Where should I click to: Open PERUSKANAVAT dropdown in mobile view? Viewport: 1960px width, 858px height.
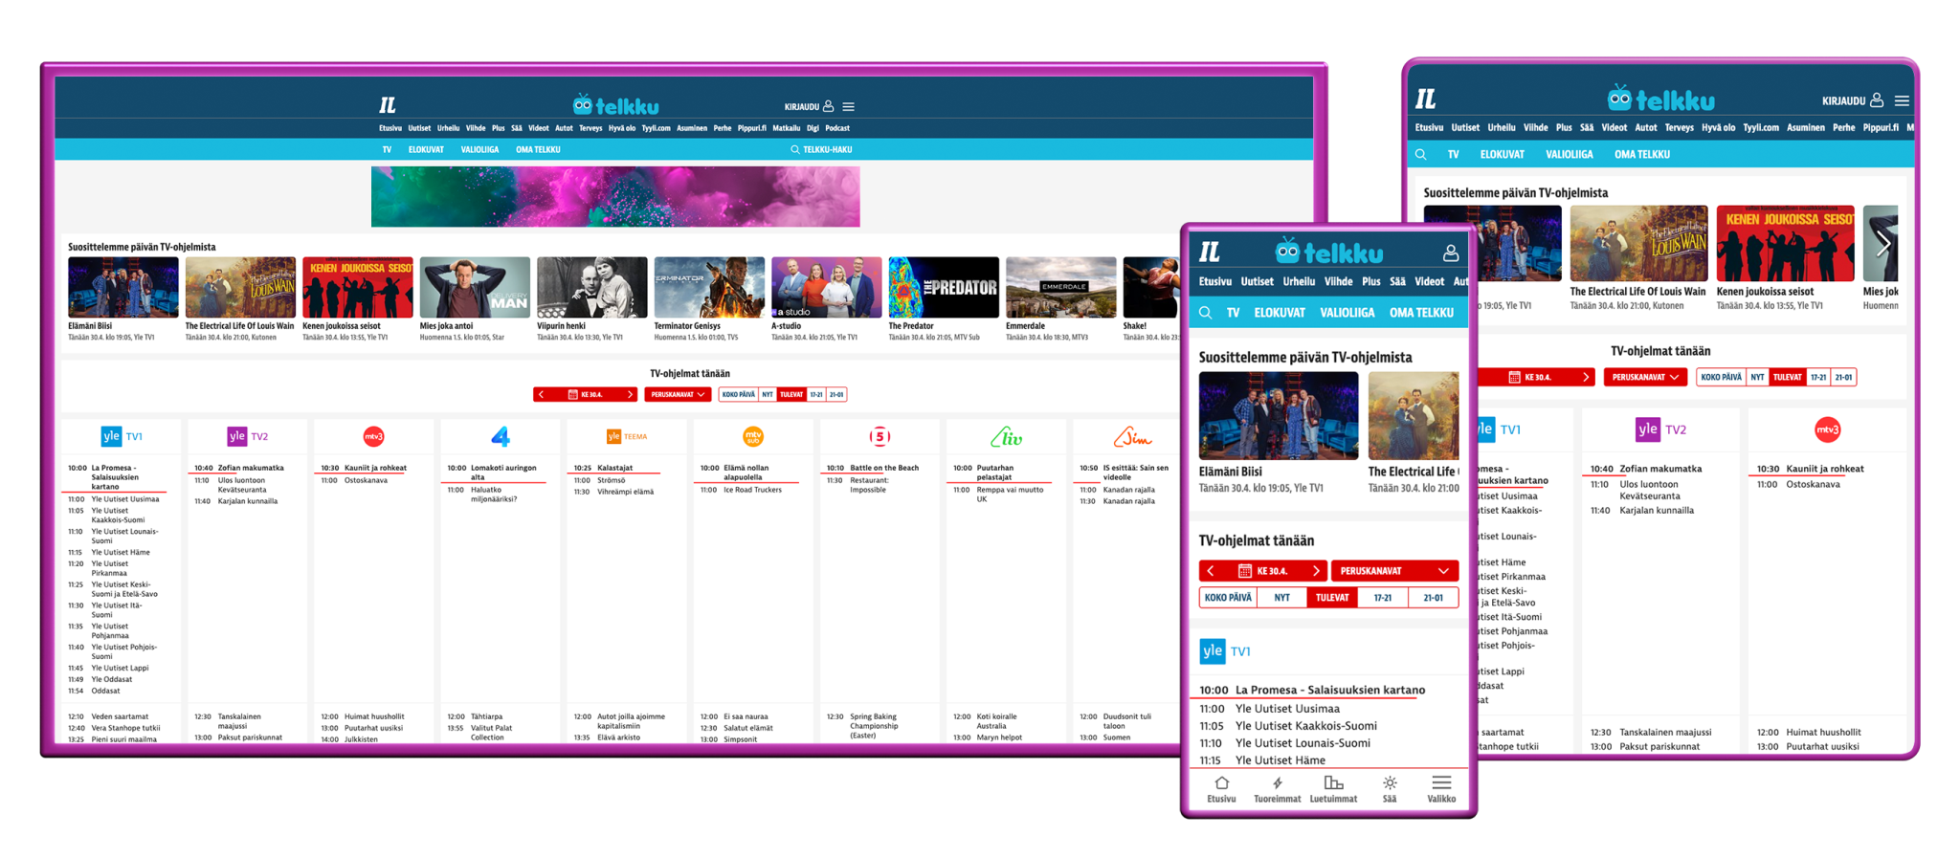(1394, 571)
